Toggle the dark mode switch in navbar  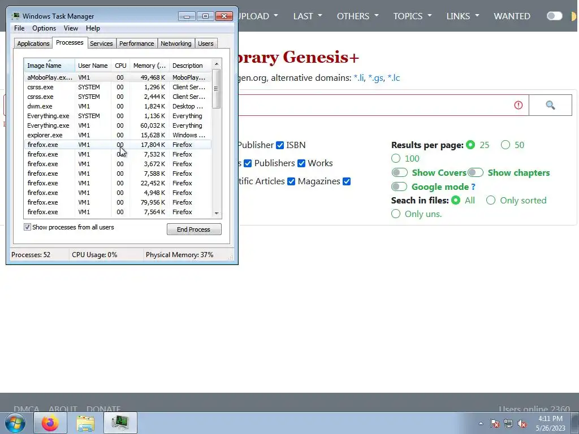[x=554, y=16]
